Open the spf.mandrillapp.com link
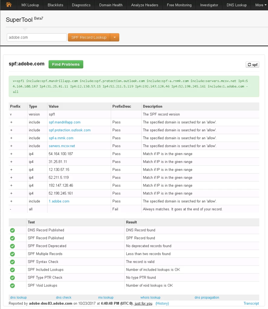This screenshot has height=309, width=268. coord(65,122)
